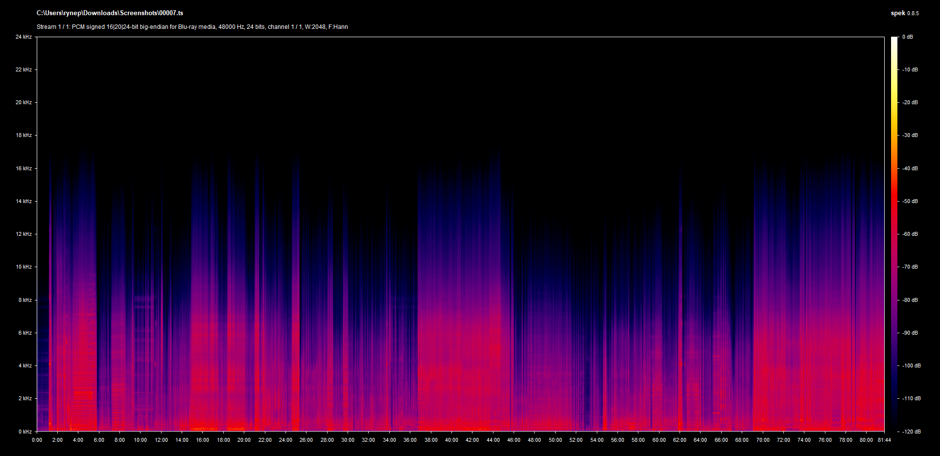Click the file path title ending in 00007.ts
Viewport: 940px width, 456px height.
pyautogui.click(x=110, y=13)
